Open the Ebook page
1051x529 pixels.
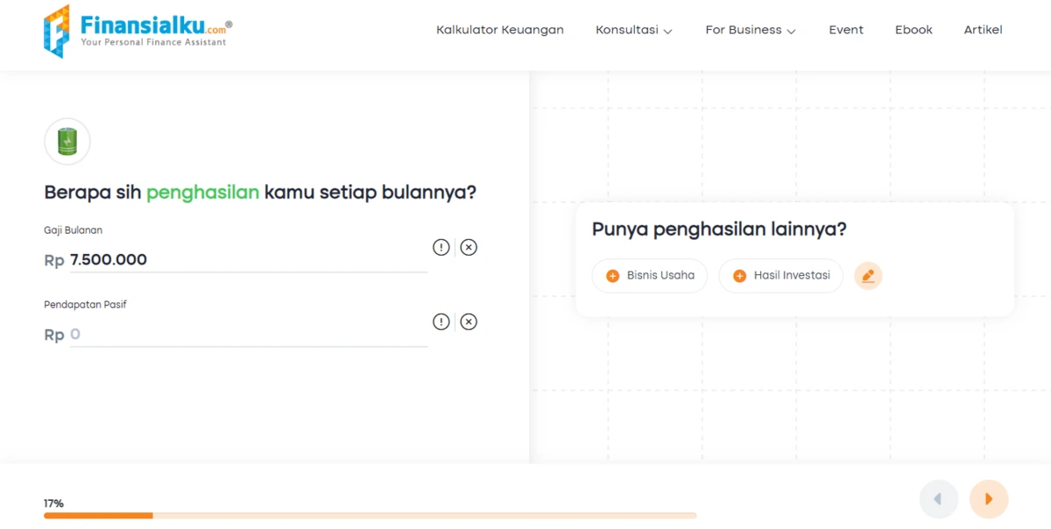pos(913,30)
